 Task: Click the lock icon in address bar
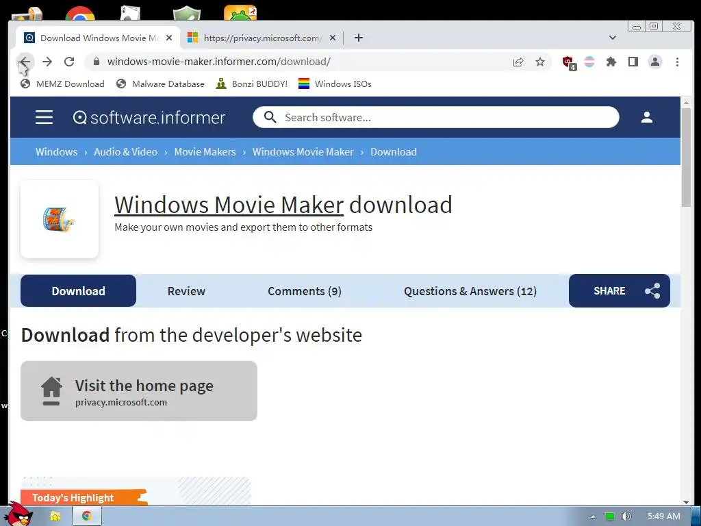click(x=96, y=62)
